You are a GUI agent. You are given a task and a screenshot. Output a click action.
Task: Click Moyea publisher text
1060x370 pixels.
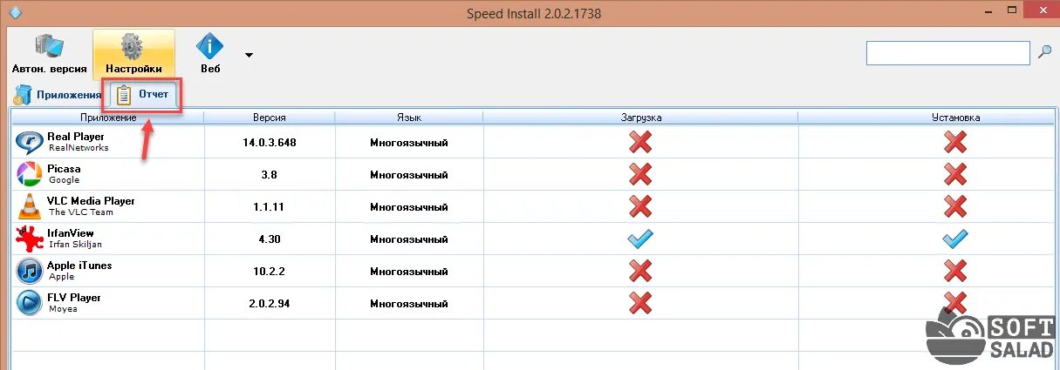pyautogui.click(x=63, y=309)
